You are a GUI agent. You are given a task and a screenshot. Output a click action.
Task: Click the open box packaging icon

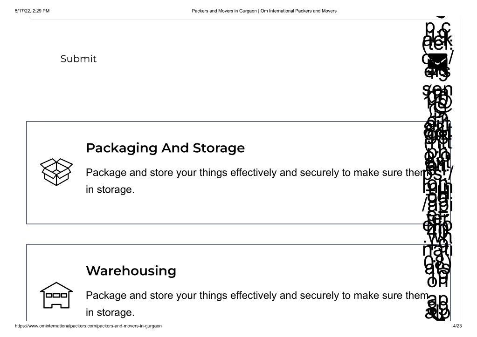pyautogui.click(x=56, y=172)
